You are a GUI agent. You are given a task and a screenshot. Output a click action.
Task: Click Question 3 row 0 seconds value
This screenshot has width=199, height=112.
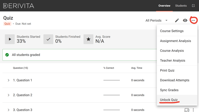click(138, 110)
